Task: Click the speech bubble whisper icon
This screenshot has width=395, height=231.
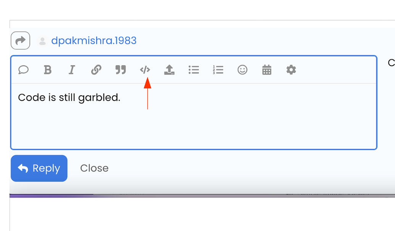Action: tap(23, 70)
